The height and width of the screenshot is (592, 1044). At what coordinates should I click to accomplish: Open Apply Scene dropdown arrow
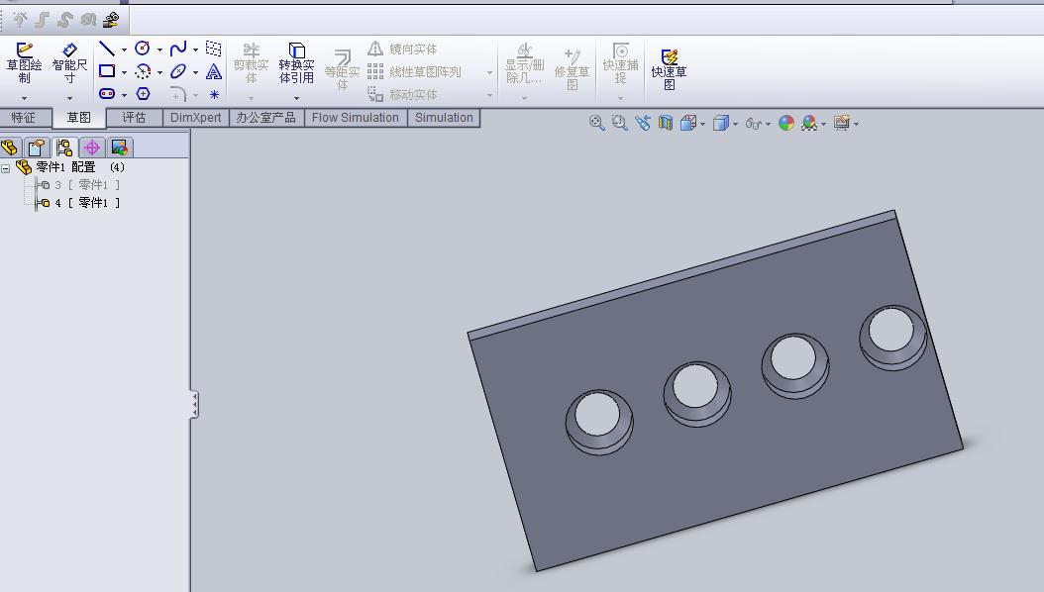[824, 124]
